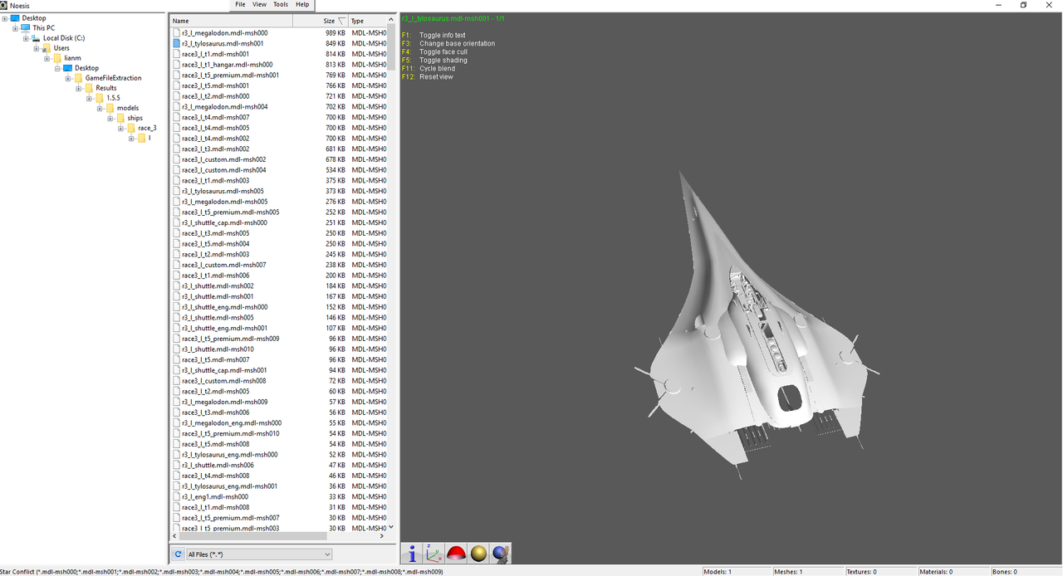Click the folder icon next to 1.5.5
Viewport: 1063px width, 576px height.
pos(100,98)
